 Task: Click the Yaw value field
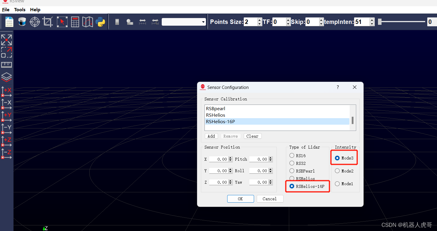tap(259, 182)
